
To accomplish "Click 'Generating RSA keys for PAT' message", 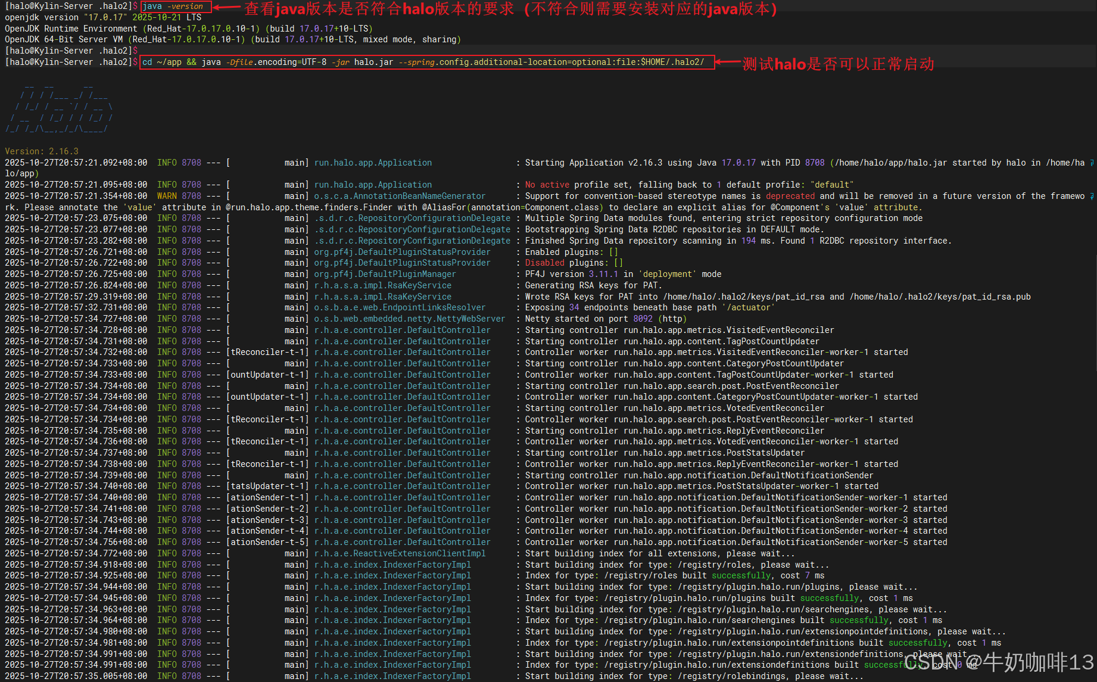I will (594, 285).
